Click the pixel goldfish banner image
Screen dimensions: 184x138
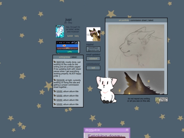click(x=68, y=47)
